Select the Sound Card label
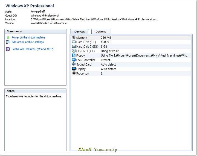Image resolution: width=197 pixels, height=156 pixels. tap(84, 64)
